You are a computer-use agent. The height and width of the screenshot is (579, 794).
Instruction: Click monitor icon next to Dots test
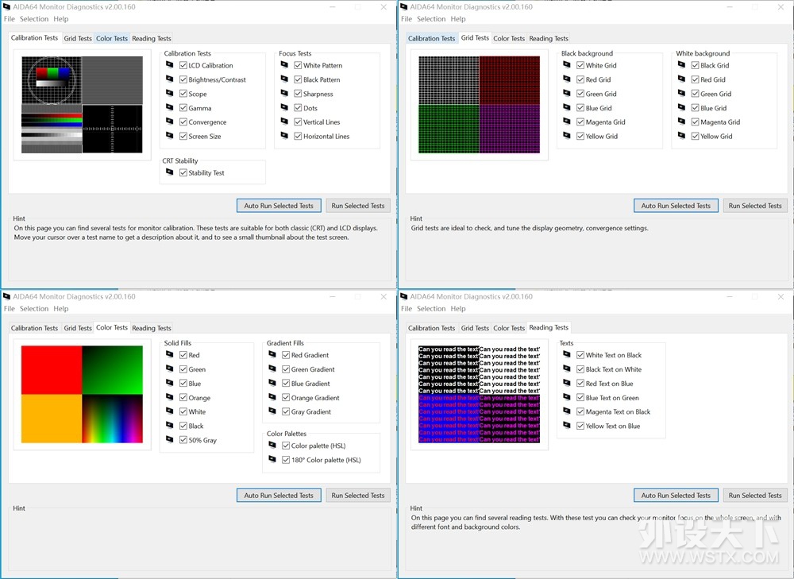[x=284, y=107]
